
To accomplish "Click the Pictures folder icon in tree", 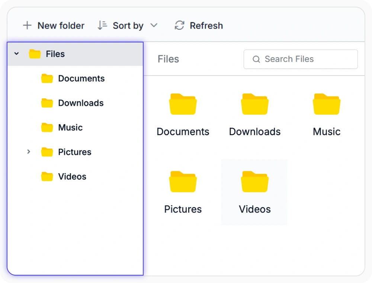I will (47, 152).
